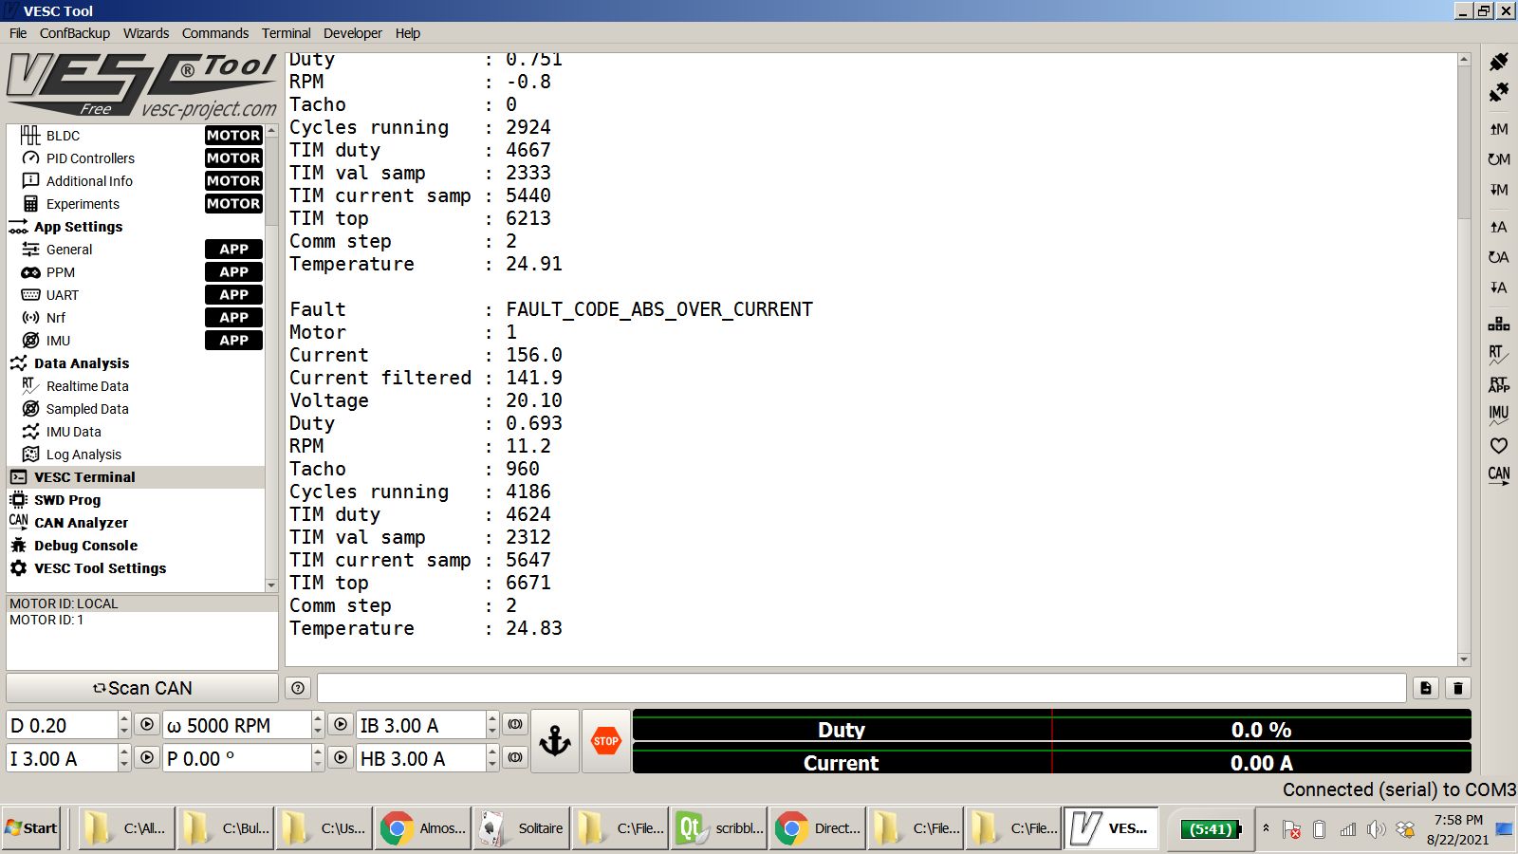The image size is (1518, 854).
Task: Decrease the P 0.00 position stepper
Action: tap(318, 765)
